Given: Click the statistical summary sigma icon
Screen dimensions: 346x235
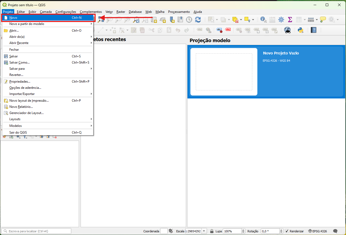Looking at the screenshot, I should [290, 19].
